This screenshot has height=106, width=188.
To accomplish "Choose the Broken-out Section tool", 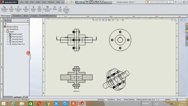I will tap(47, 9).
